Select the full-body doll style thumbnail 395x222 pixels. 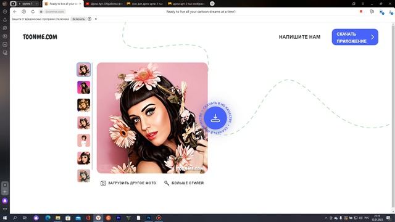click(x=84, y=140)
